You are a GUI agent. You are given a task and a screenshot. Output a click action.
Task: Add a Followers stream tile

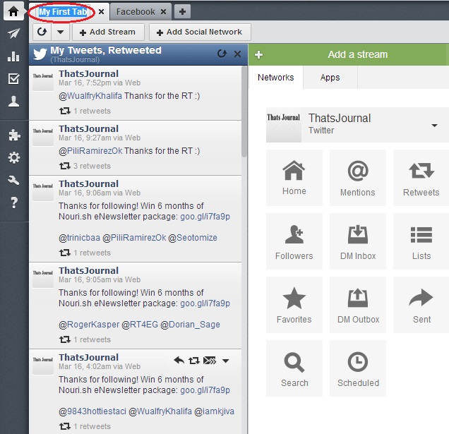(x=294, y=241)
